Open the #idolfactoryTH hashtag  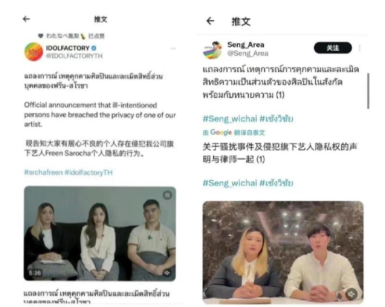point(89,173)
